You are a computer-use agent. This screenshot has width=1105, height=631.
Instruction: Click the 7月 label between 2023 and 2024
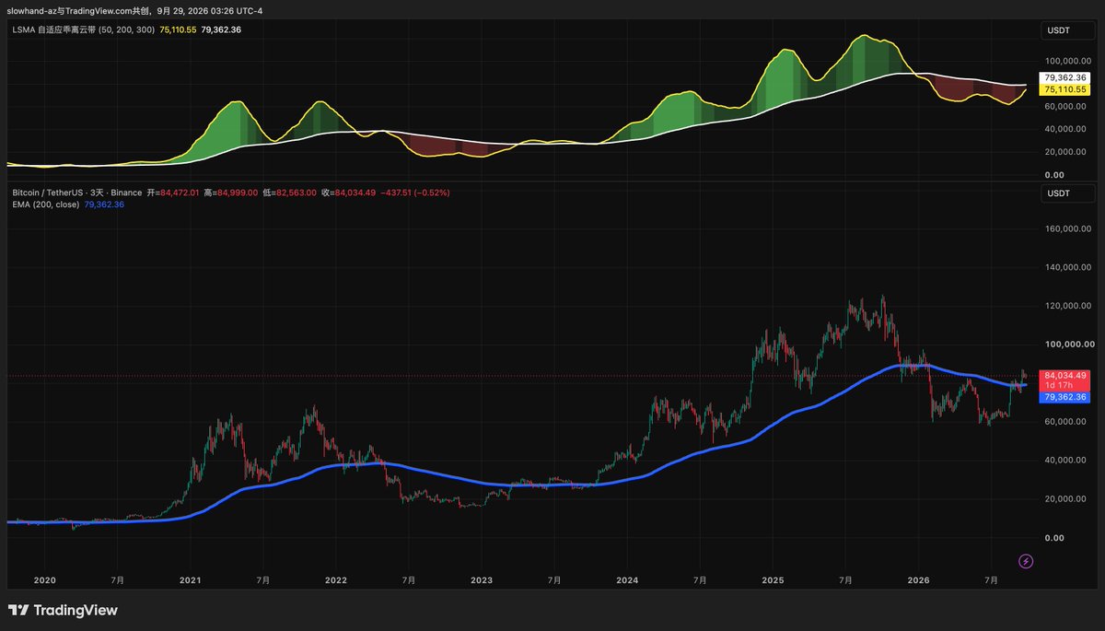pos(554,580)
